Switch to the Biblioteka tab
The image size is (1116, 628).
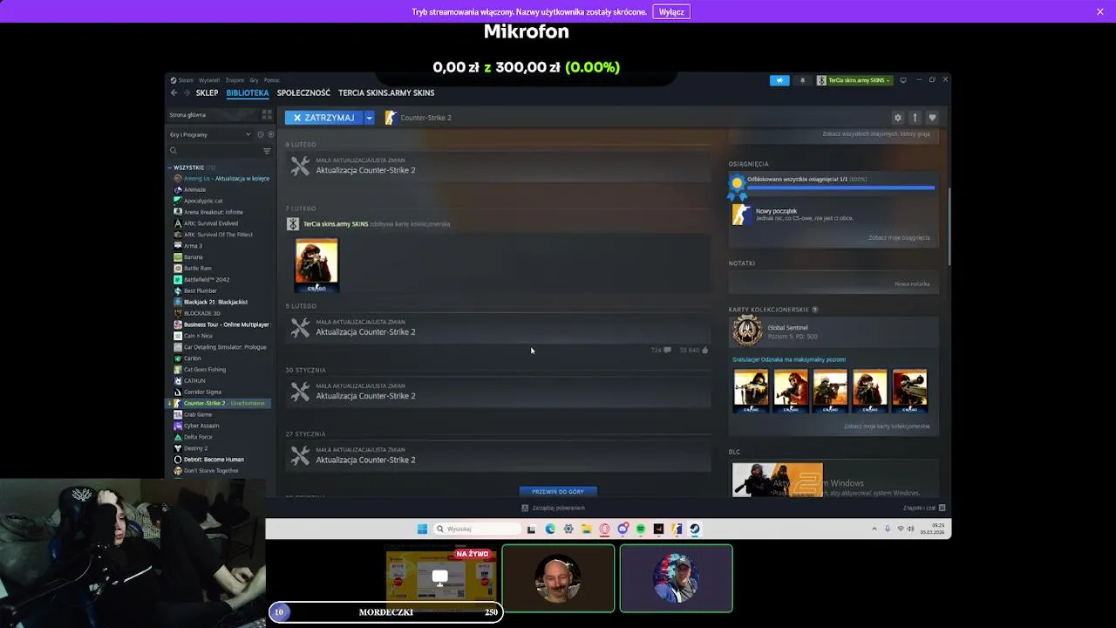coord(248,92)
